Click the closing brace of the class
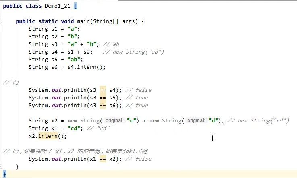The height and width of the screenshot is (178, 297). (x=4, y=174)
